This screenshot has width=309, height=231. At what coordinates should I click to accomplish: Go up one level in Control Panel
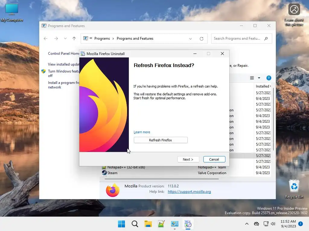(74, 38)
